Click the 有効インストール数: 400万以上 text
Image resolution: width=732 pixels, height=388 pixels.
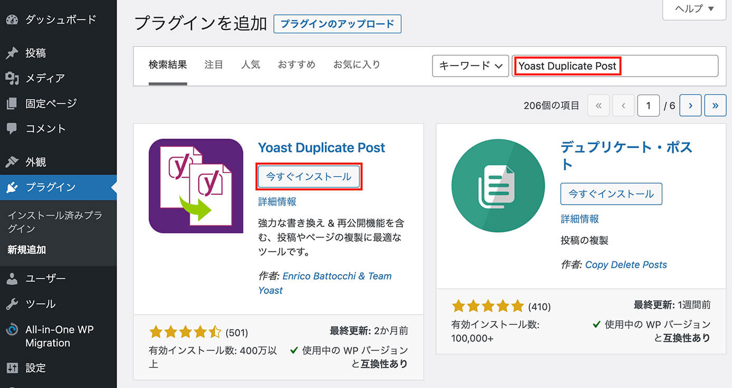[213, 357]
